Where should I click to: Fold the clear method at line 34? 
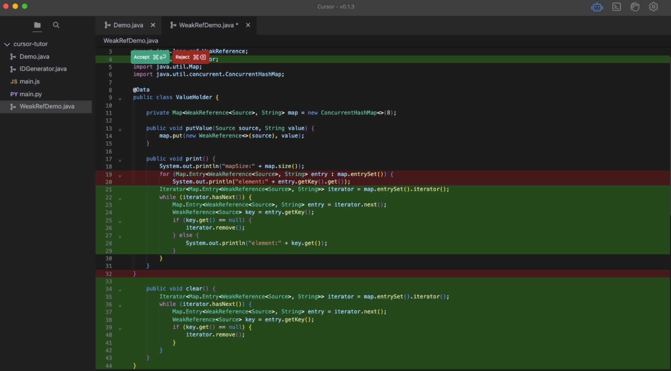120,290
